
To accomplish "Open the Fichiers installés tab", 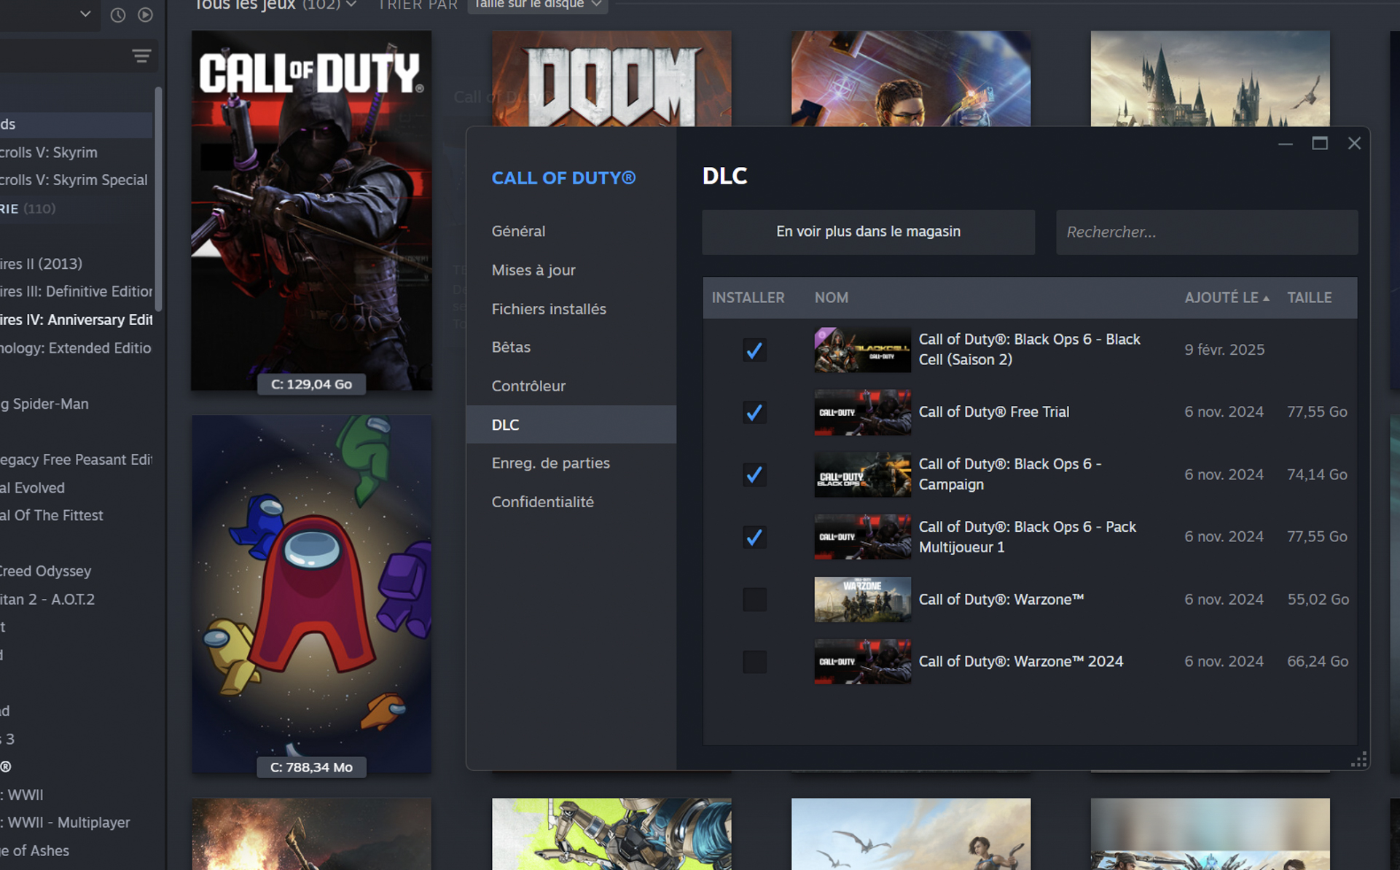I will [x=571, y=309].
